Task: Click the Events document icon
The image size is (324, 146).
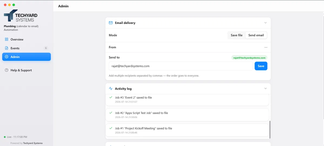Action: pyautogui.click(x=7, y=48)
